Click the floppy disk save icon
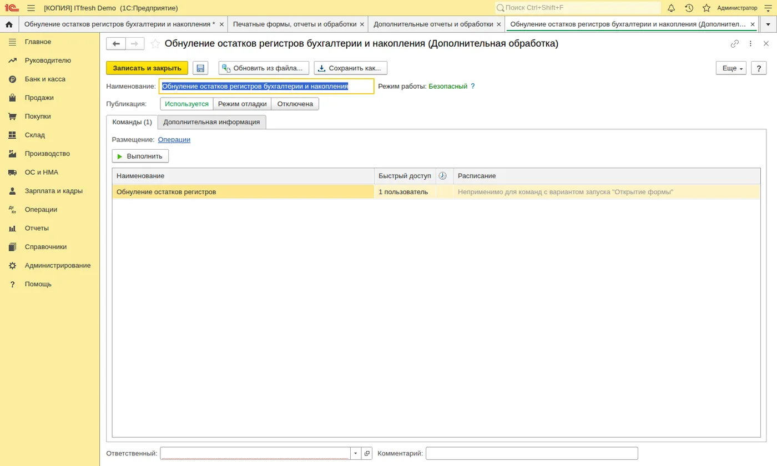Viewport: 777px width, 466px height. 200,68
